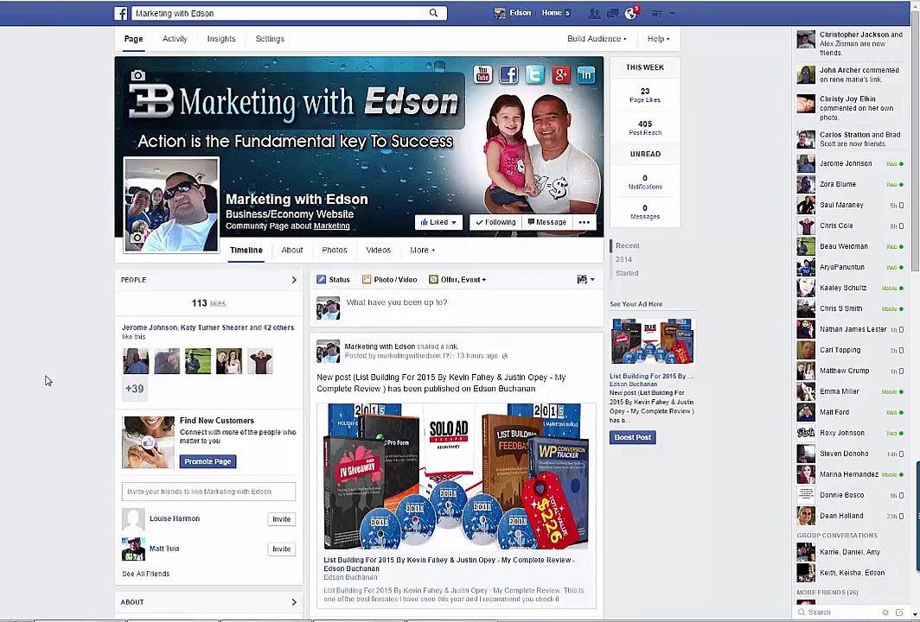Screen dimensions: 920x622
Task: Open the About tab on the page
Action: pyautogui.click(x=292, y=250)
